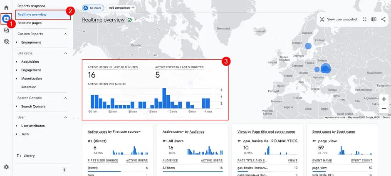The width and height of the screenshot is (391, 176).
Task: Zoom in on the map
Action: click(384, 99)
